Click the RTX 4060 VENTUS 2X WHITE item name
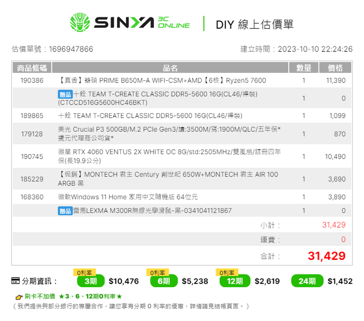 point(169,156)
